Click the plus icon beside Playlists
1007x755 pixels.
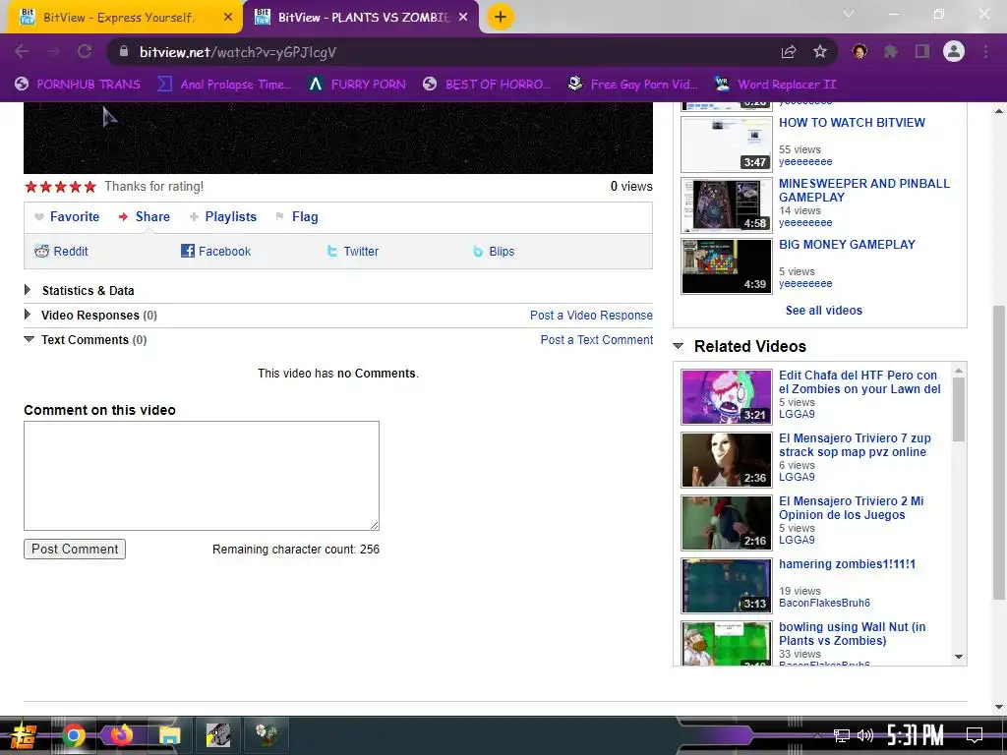(x=194, y=217)
